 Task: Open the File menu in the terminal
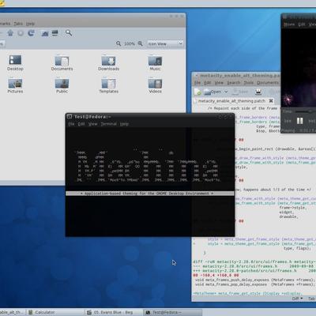(x=71, y=124)
